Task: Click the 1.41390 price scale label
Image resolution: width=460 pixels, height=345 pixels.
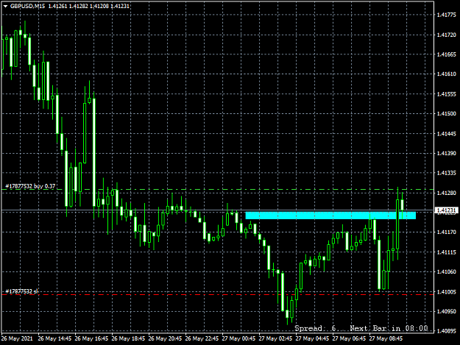Action: (446, 153)
